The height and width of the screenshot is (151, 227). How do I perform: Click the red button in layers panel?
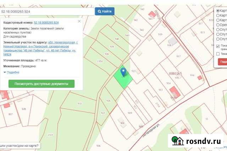(222, 62)
